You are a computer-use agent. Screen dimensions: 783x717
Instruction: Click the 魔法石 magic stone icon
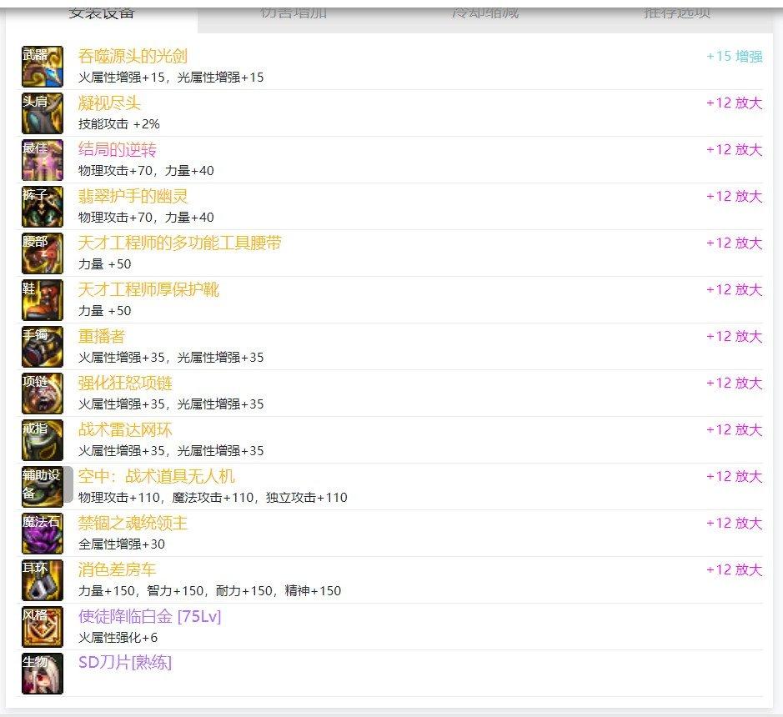coord(43,534)
